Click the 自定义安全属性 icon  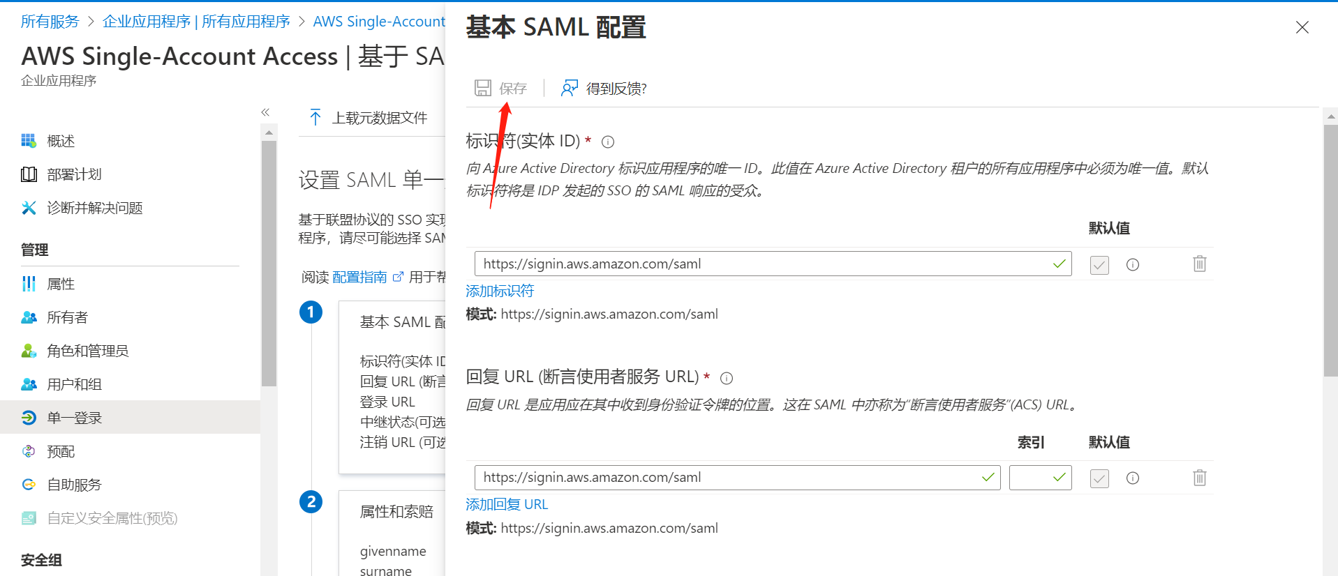coord(29,518)
